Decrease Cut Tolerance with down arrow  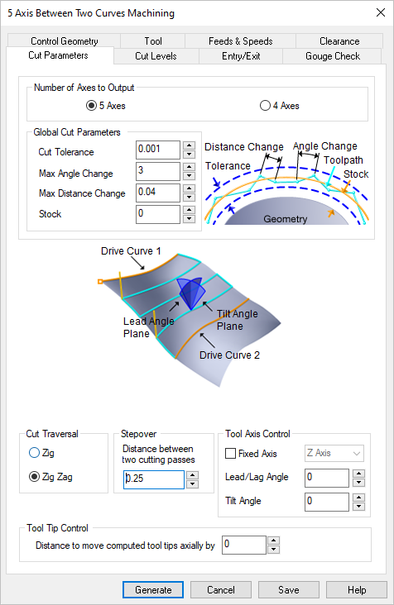(x=189, y=155)
